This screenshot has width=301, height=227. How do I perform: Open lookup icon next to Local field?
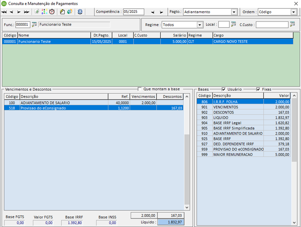233,24
